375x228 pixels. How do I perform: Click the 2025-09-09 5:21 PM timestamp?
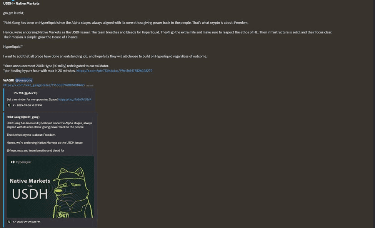28,221
